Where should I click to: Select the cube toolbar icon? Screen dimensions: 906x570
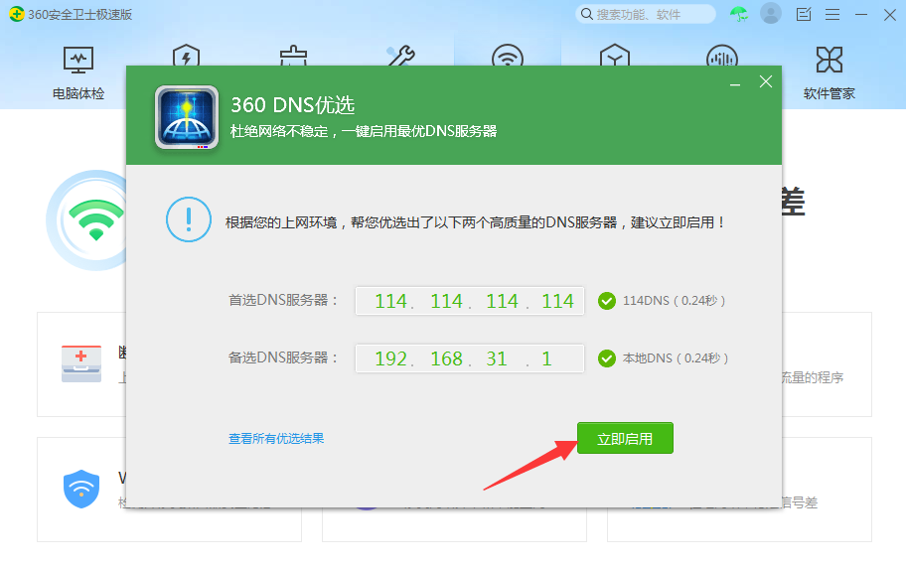(615, 55)
